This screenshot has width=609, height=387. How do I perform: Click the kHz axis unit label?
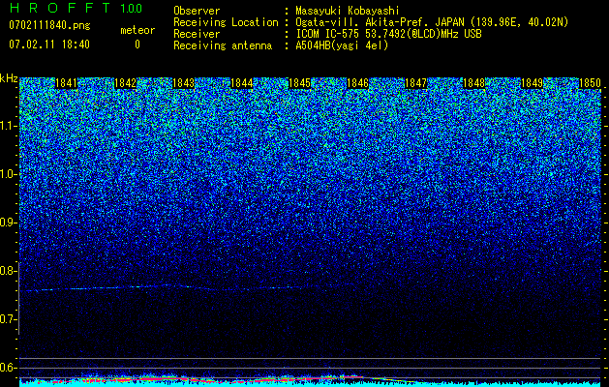(9, 78)
